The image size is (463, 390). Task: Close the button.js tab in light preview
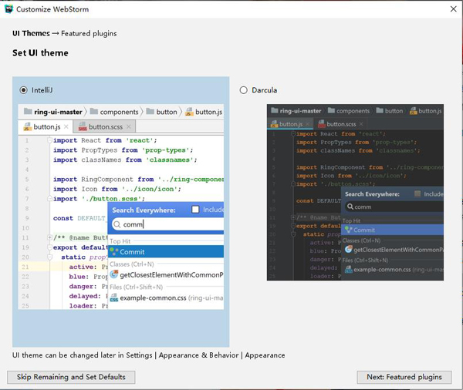66,126
